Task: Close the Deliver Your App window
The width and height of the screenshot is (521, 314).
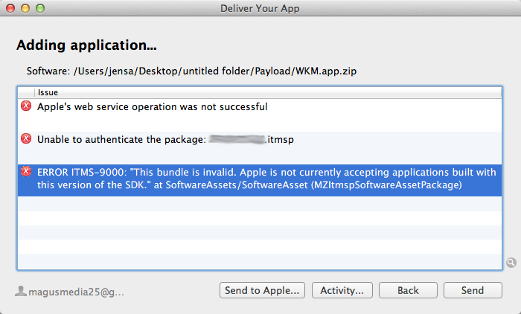Action: pyautogui.click(x=10, y=8)
